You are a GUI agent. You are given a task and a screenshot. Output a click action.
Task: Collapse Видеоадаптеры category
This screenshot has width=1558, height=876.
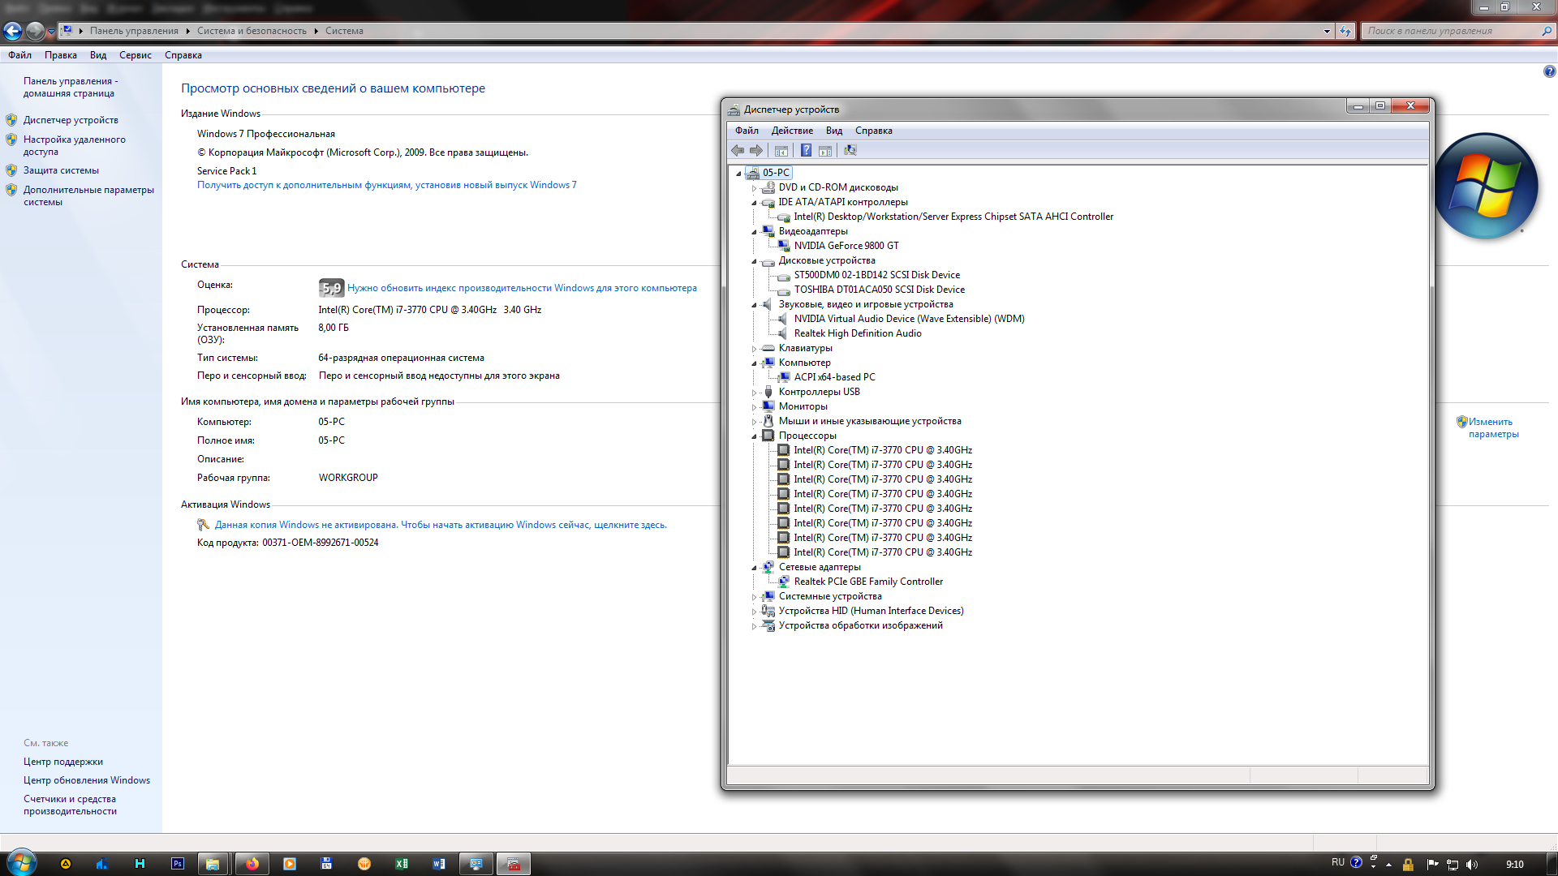754,231
